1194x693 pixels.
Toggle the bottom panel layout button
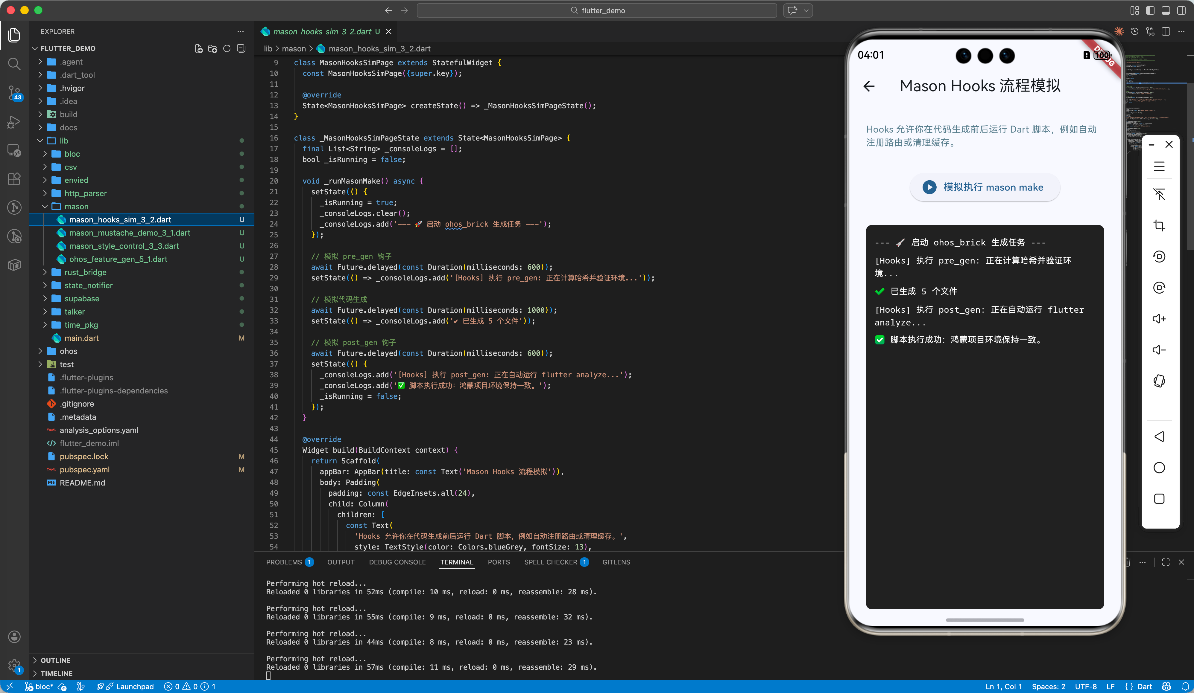click(x=1166, y=10)
